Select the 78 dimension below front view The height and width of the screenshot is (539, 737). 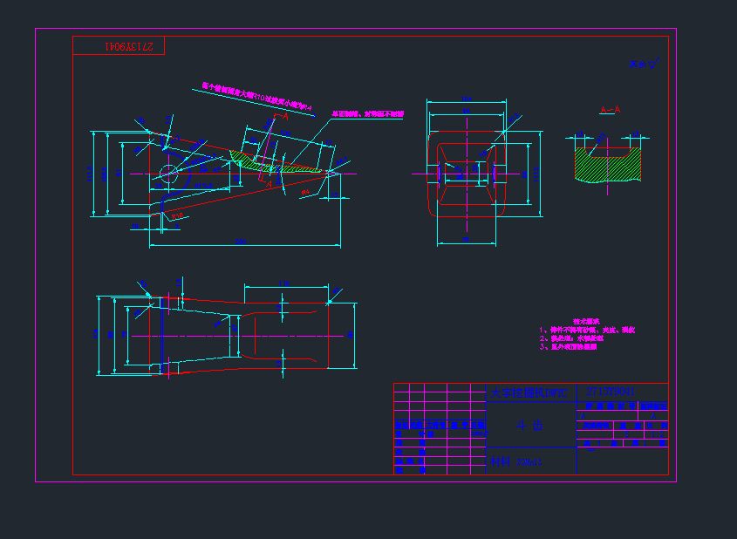coord(466,237)
